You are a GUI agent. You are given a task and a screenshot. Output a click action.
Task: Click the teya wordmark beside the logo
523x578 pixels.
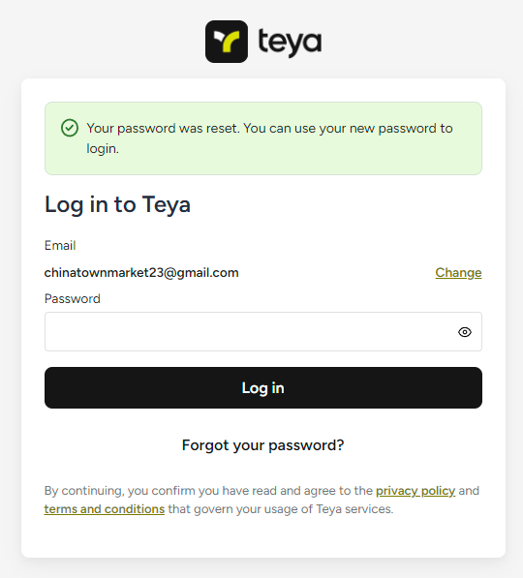coord(290,42)
